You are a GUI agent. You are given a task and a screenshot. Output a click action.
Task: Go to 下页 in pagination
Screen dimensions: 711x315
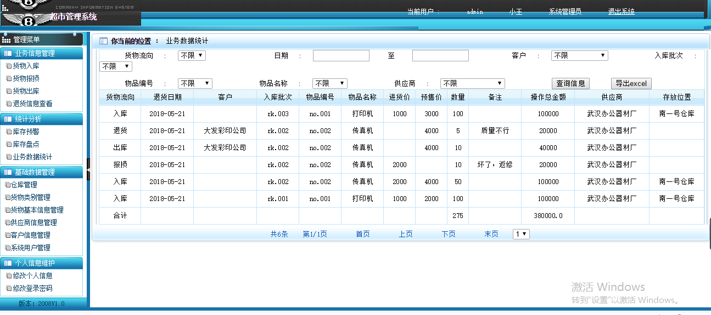click(449, 234)
